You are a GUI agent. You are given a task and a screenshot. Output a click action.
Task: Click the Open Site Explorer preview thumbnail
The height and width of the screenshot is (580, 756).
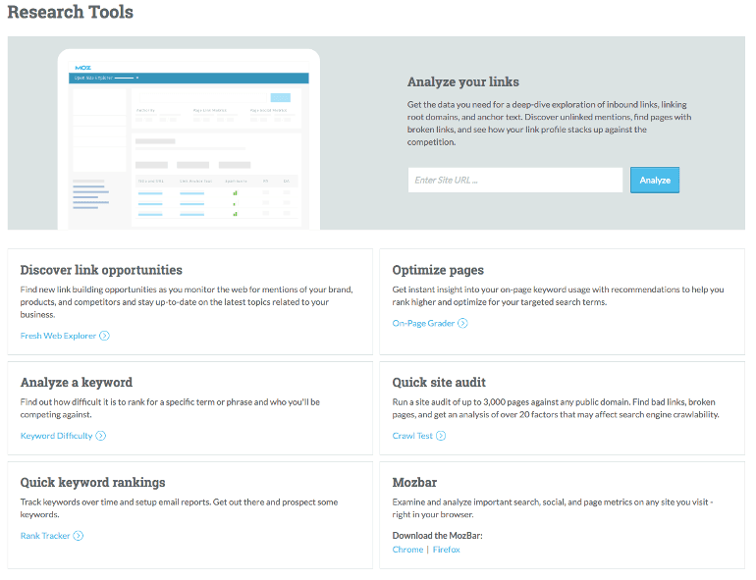tap(189, 139)
